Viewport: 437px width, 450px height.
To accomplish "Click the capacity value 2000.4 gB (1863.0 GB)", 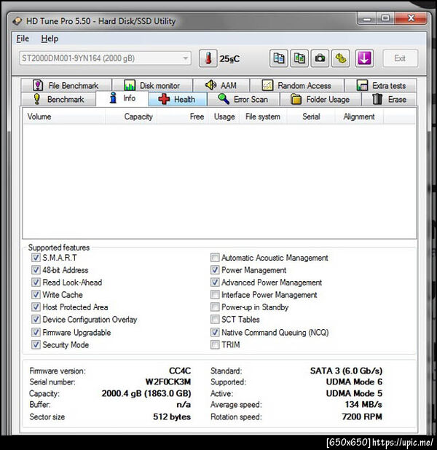I will (146, 393).
